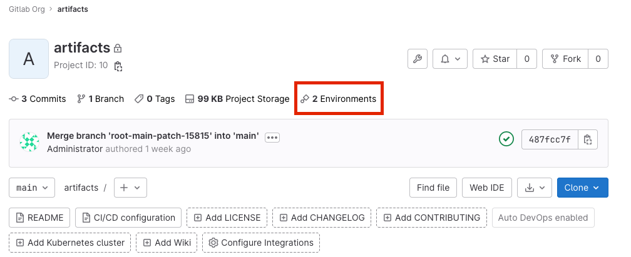The image size is (631, 257).
Task: Click the Administrator avatar image
Action: (29, 142)
